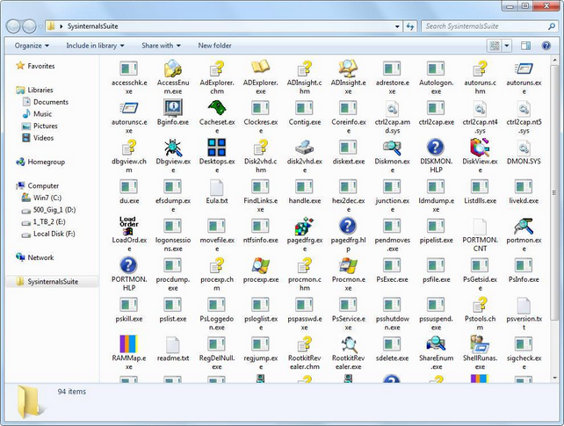This screenshot has height=426, width=564.
Task: Select the portmon.exe icon
Action: pyautogui.click(x=524, y=226)
